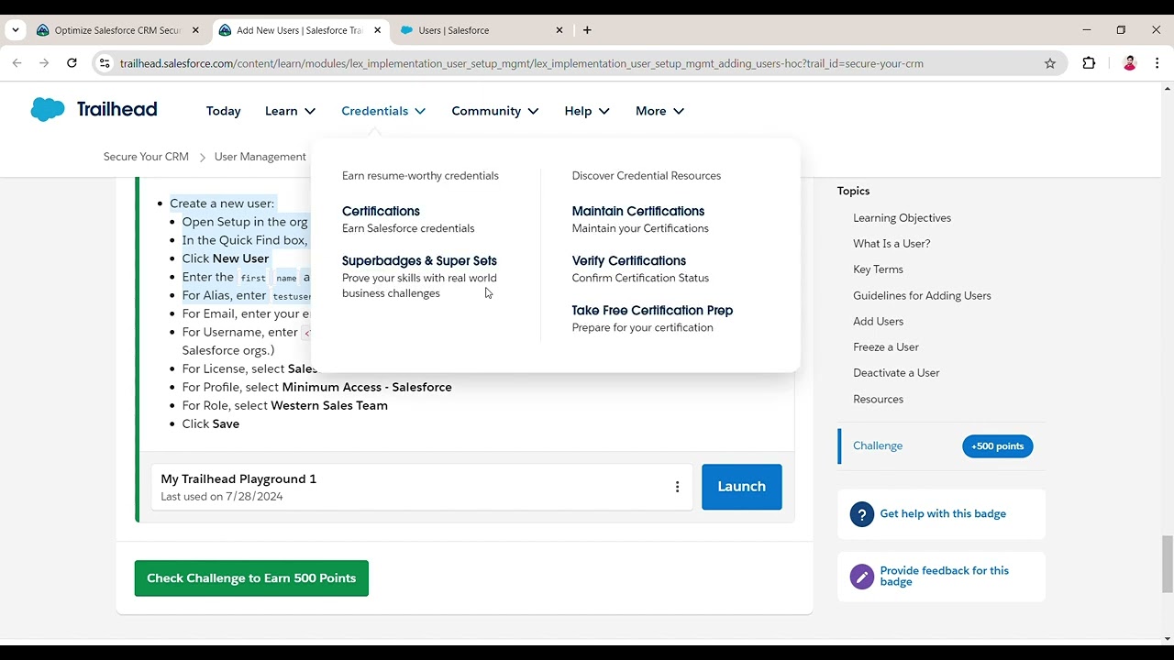
Task: Jump to Freeze a User topic
Action: click(x=886, y=347)
